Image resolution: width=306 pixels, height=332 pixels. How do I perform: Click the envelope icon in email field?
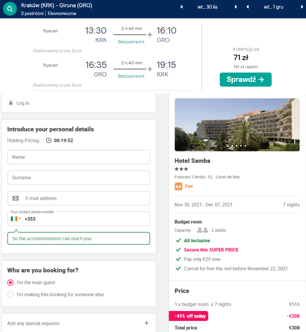point(16,199)
